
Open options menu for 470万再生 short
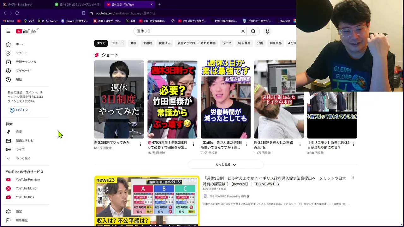click(x=193, y=144)
